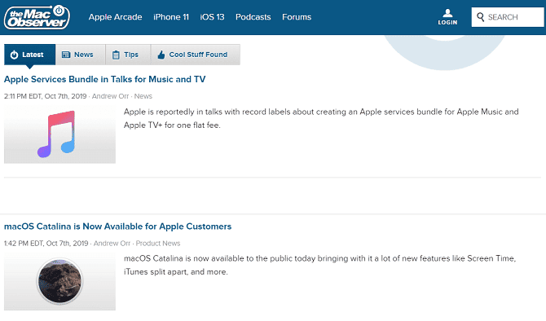Open the macOS Catalina disc thumbnail
The image size is (546, 321).
pyautogui.click(x=59, y=282)
